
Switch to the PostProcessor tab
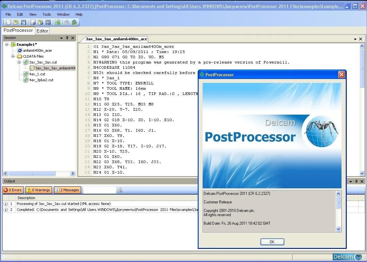coord(18,30)
